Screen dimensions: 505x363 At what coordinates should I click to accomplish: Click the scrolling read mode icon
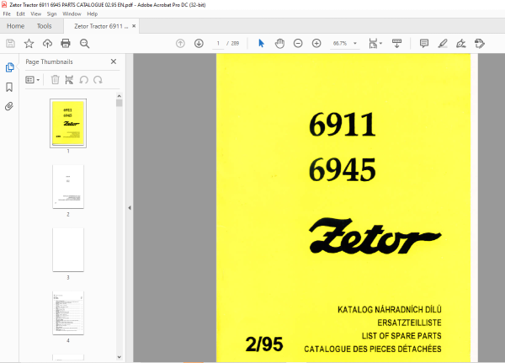tap(396, 43)
